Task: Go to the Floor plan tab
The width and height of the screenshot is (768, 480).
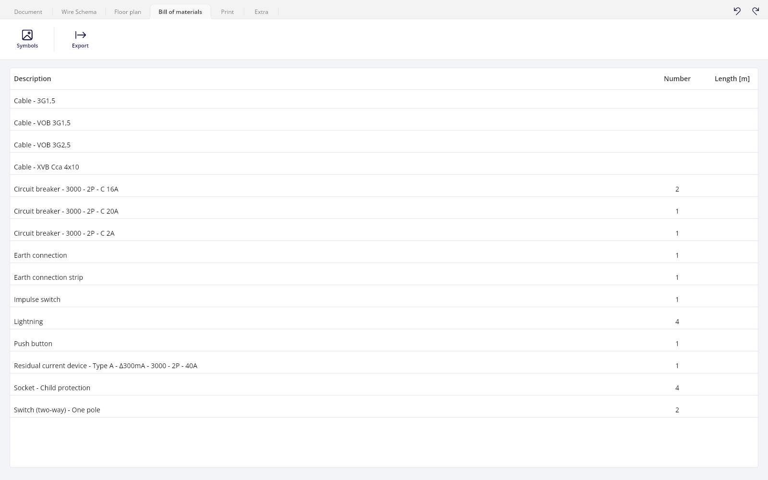Action: [x=128, y=12]
